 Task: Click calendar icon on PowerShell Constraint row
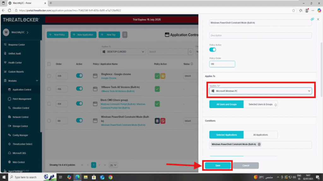coord(157,121)
